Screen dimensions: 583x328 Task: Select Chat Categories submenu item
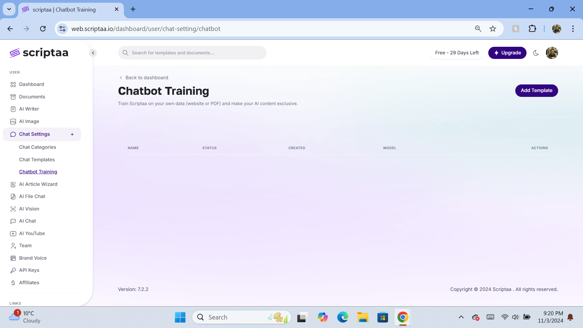point(37,147)
